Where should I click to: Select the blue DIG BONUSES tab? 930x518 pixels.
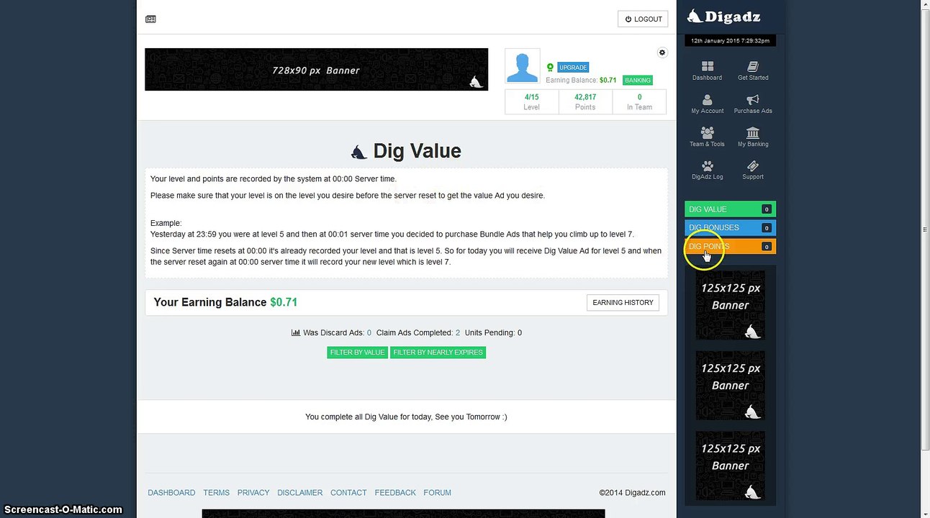730,228
